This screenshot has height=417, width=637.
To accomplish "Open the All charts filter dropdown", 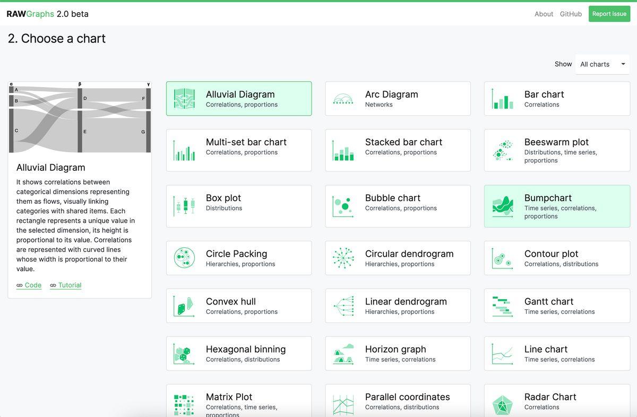I will tap(602, 64).
